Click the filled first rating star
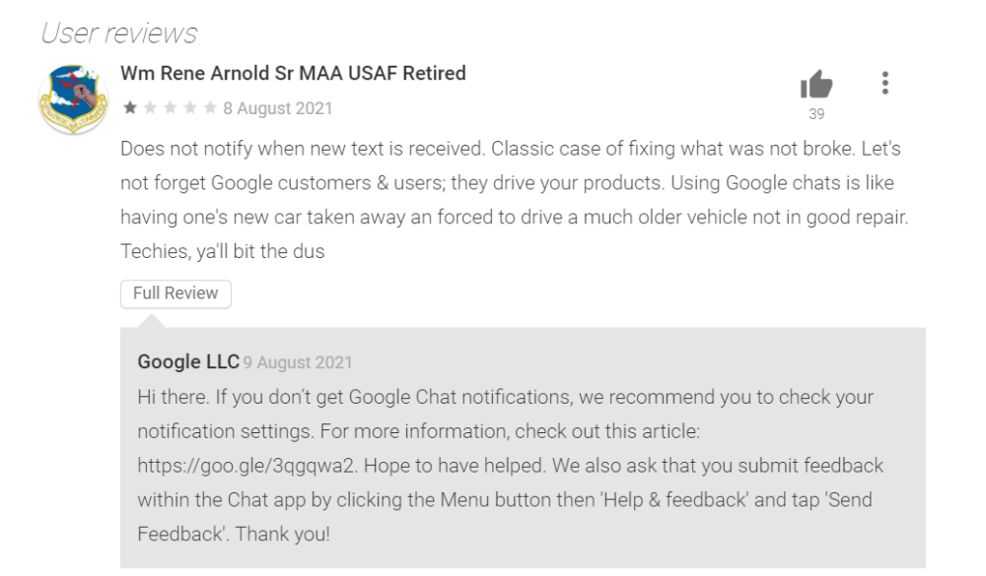 click(129, 107)
